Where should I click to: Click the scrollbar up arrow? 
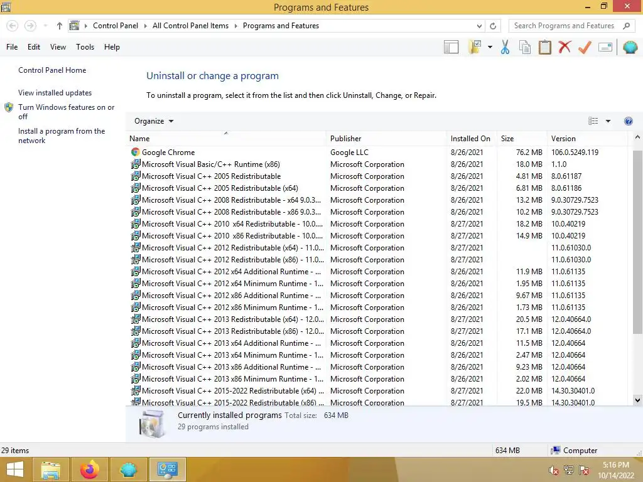click(x=637, y=137)
